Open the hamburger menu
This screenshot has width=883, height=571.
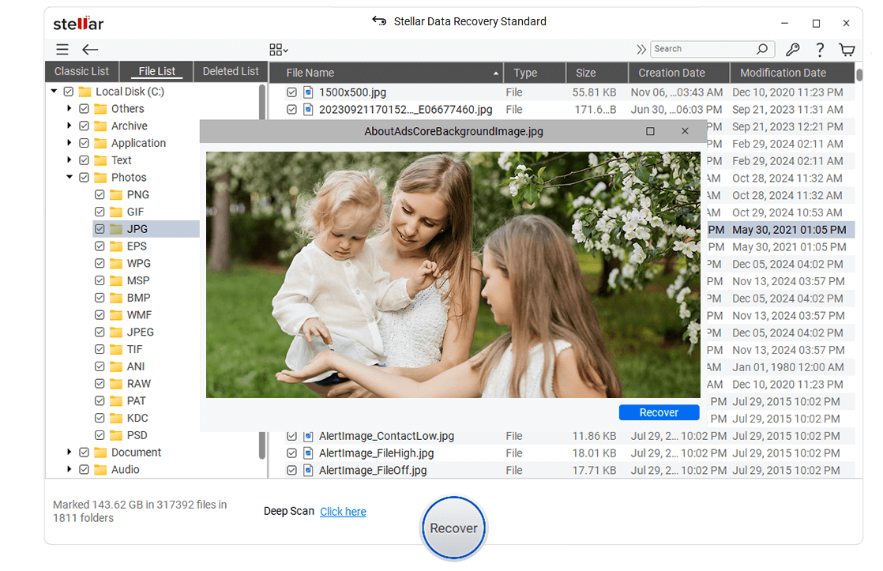pos(62,49)
